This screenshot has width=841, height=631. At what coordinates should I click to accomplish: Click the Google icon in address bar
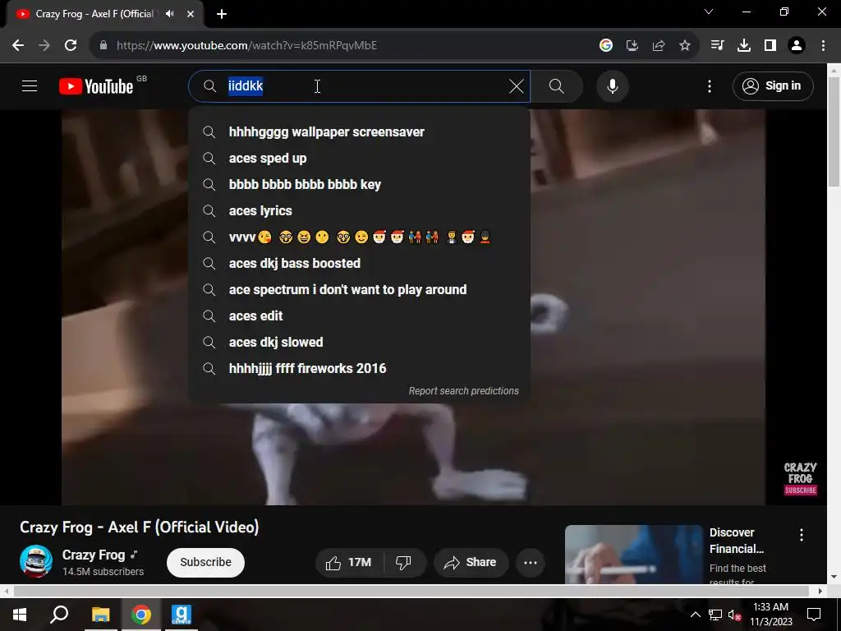pyautogui.click(x=606, y=46)
